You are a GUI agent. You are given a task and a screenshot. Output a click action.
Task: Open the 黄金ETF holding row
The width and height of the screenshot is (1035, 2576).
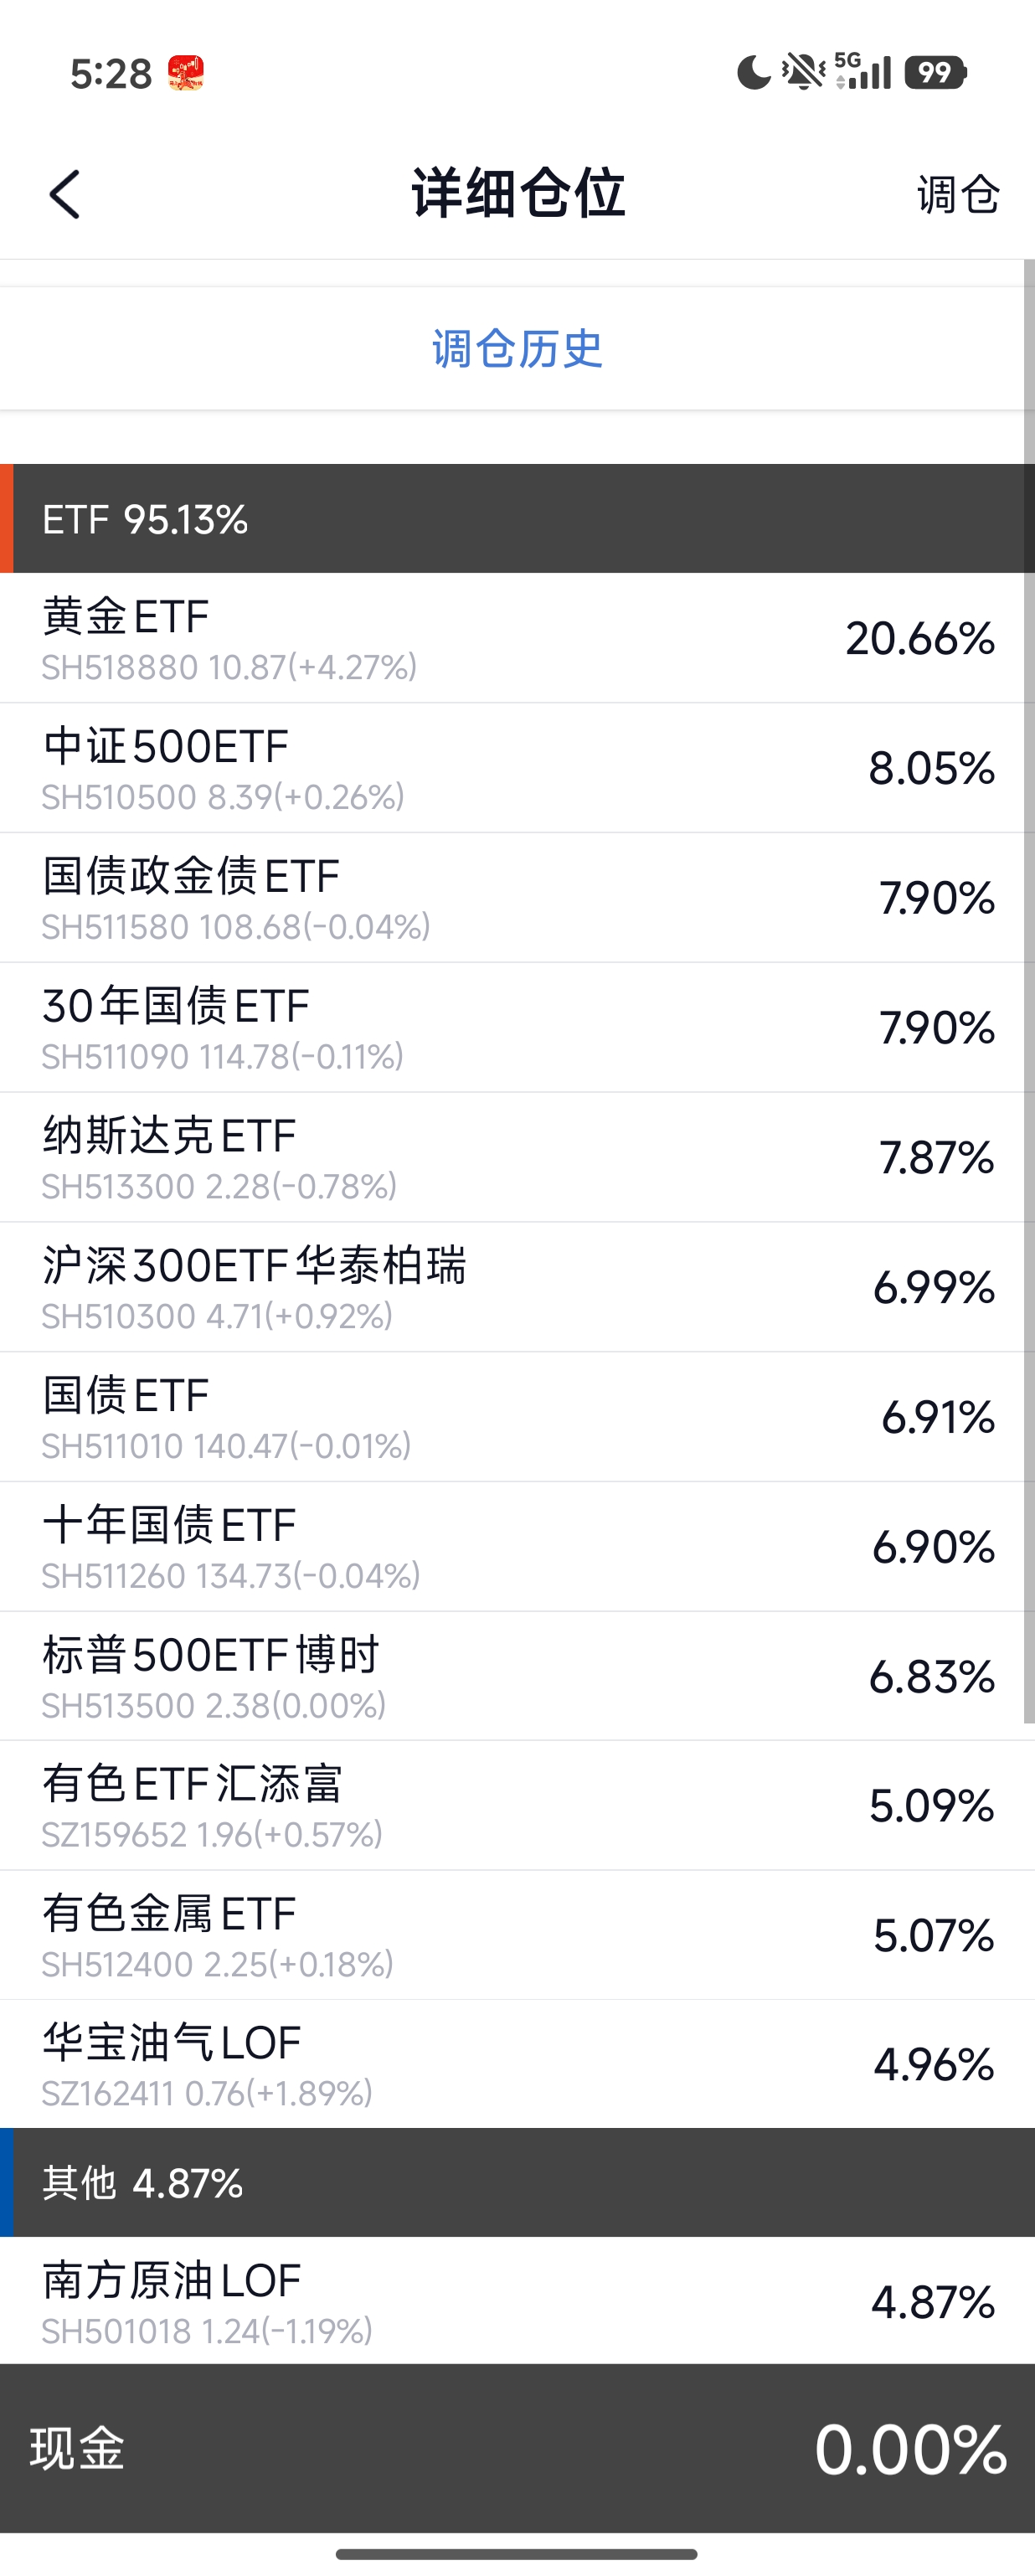tap(517, 638)
